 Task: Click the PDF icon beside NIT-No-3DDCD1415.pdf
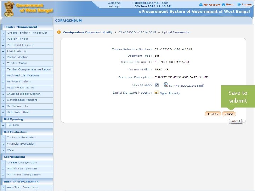(x=166, y=85)
